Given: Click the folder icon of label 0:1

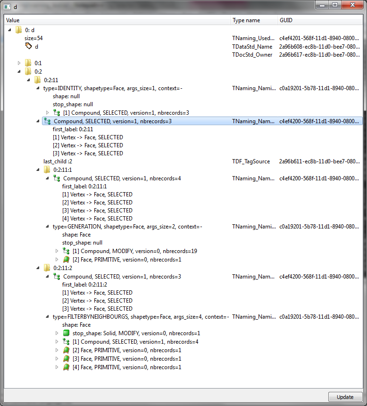Looking at the screenshot, I should point(28,63).
